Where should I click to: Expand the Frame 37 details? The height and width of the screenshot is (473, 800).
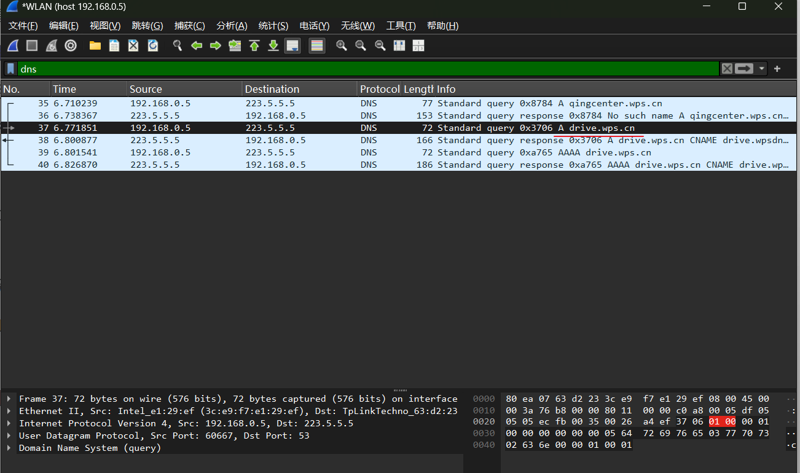[x=9, y=399]
